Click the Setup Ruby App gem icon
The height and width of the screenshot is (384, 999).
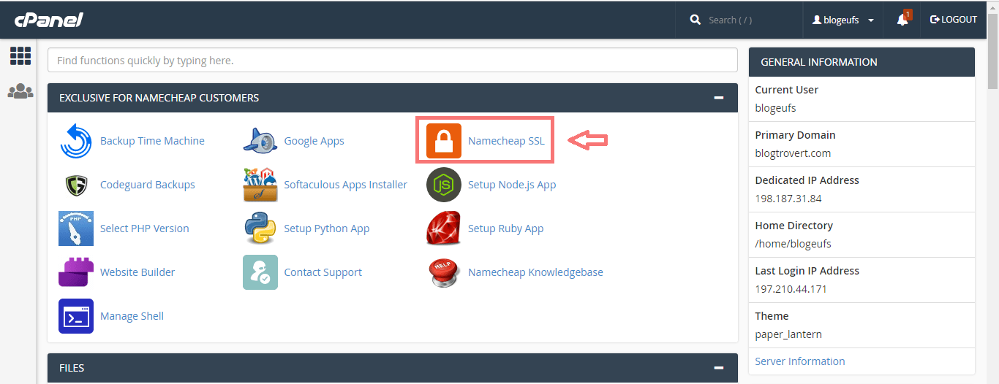(x=444, y=229)
